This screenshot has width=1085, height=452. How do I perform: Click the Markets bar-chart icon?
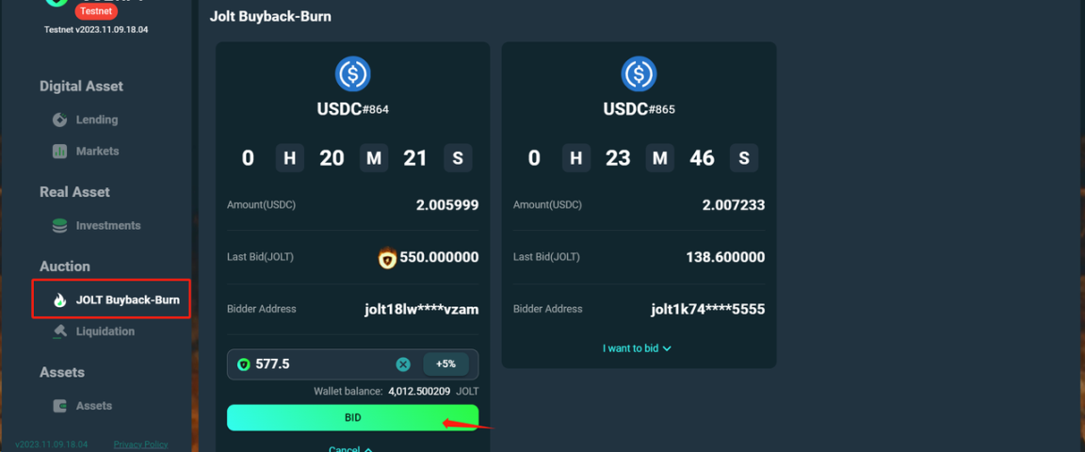coord(60,151)
